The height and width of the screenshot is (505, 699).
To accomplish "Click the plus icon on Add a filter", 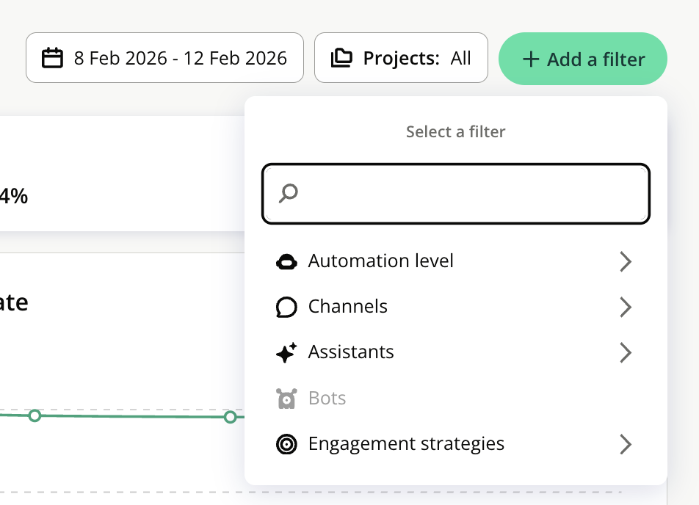I will [x=531, y=59].
